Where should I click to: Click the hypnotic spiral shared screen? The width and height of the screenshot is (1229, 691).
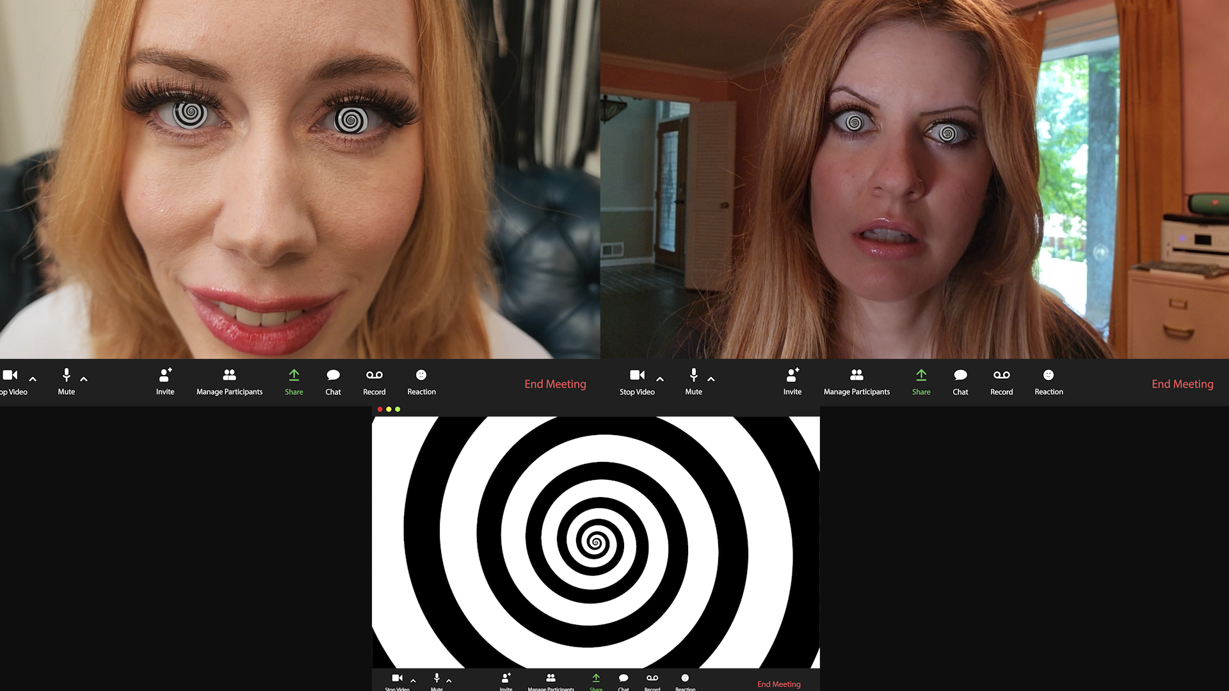pyautogui.click(x=595, y=543)
